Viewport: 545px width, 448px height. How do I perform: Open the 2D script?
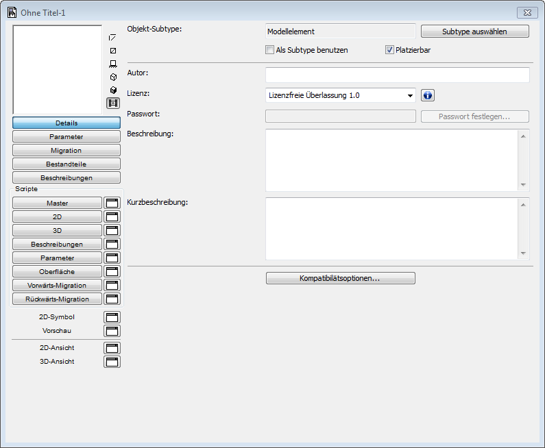[58, 216]
